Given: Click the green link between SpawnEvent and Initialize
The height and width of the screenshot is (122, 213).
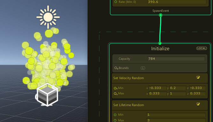Looking at the screenshot, I should (160, 29).
